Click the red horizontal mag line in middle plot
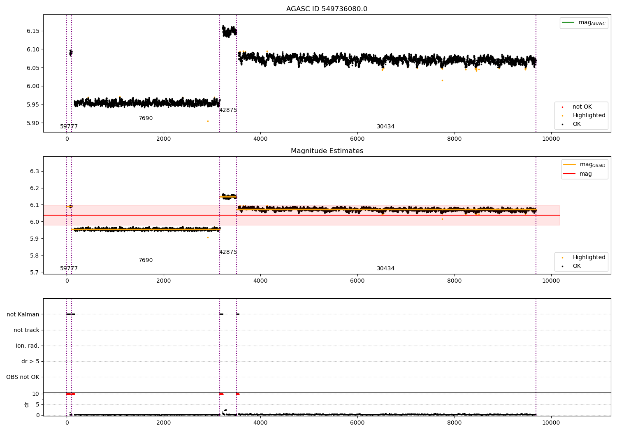The height and width of the screenshot is (432, 617). click(x=301, y=215)
